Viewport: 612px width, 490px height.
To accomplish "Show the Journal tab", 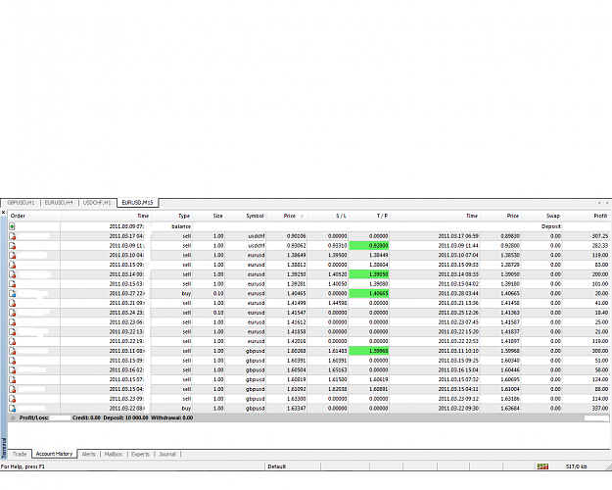I will coord(167,454).
